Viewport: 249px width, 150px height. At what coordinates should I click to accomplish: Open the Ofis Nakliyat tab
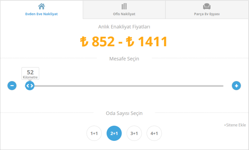tap(124, 10)
